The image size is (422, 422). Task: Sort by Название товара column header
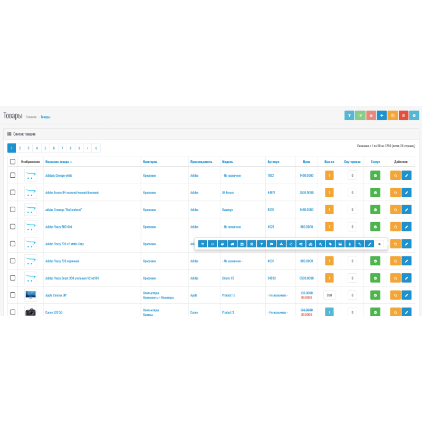tap(58, 162)
